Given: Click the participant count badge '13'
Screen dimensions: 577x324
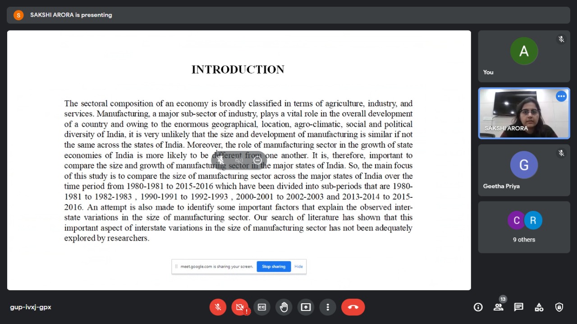Looking at the screenshot, I should (x=503, y=299).
